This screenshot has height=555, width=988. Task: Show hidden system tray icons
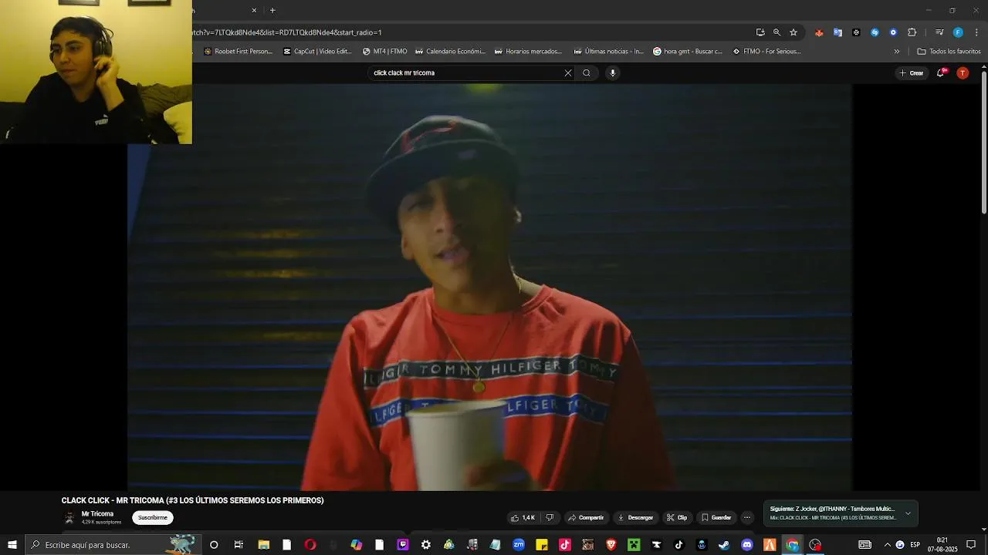pyautogui.click(x=887, y=545)
